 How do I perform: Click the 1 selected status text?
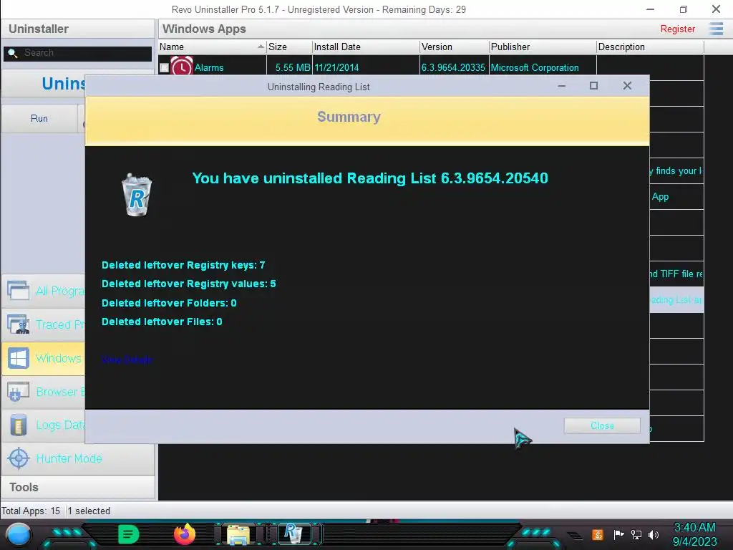[x=89, y=511]
